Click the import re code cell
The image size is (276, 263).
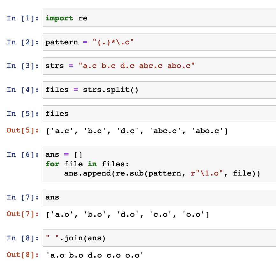click(x=159, y=18)
